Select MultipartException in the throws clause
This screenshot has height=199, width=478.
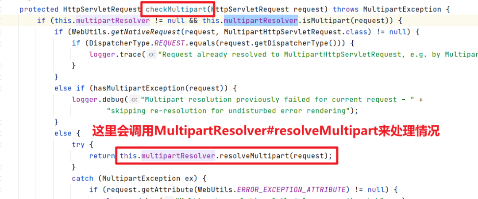point(402,9)
